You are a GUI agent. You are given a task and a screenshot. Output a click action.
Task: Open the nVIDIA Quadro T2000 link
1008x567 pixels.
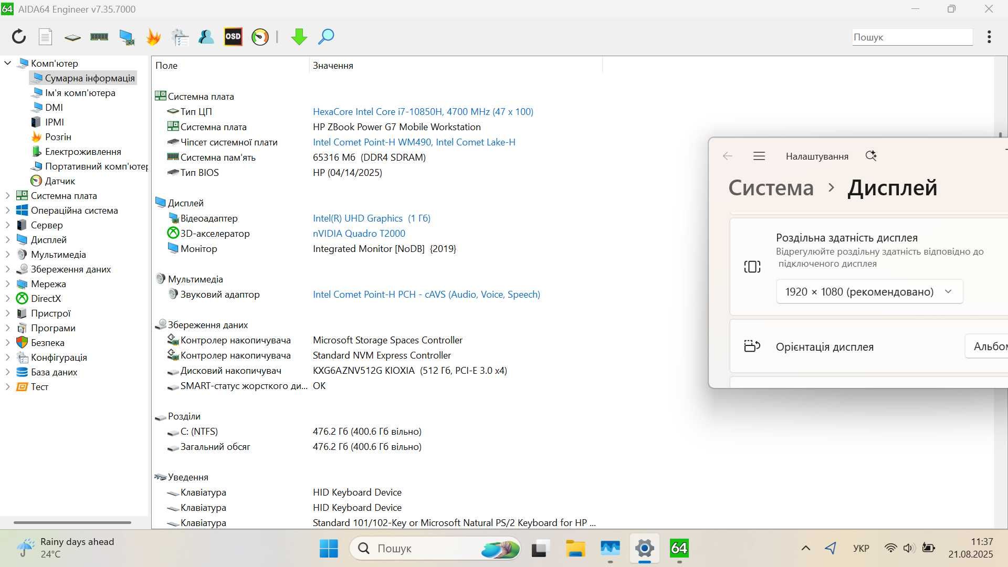359,233
